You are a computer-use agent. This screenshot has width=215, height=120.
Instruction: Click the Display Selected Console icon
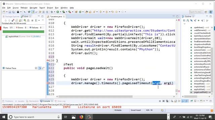pos(195,101)
